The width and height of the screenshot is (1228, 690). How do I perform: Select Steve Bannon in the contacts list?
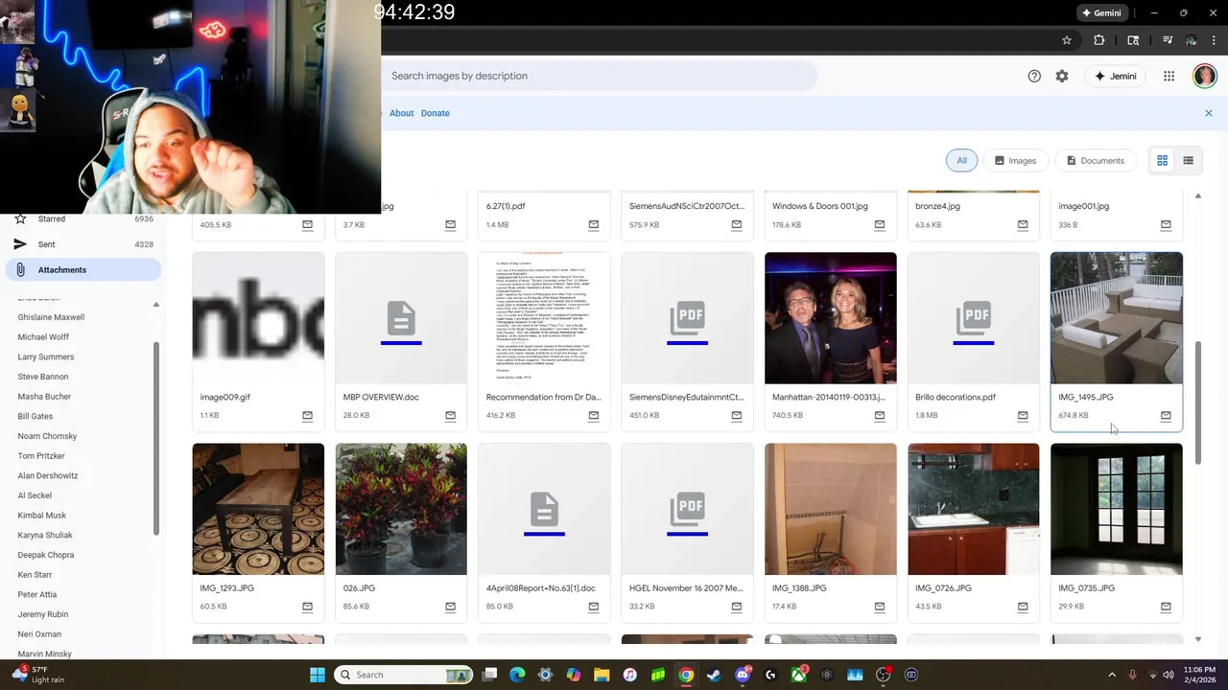click(x=43, y=377)
